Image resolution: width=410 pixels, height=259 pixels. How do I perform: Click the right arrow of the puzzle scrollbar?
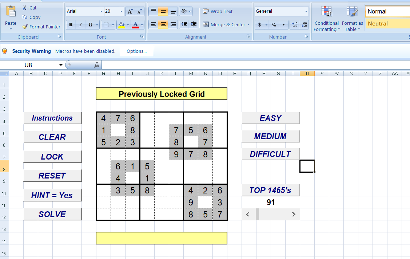tap(294, 214)
